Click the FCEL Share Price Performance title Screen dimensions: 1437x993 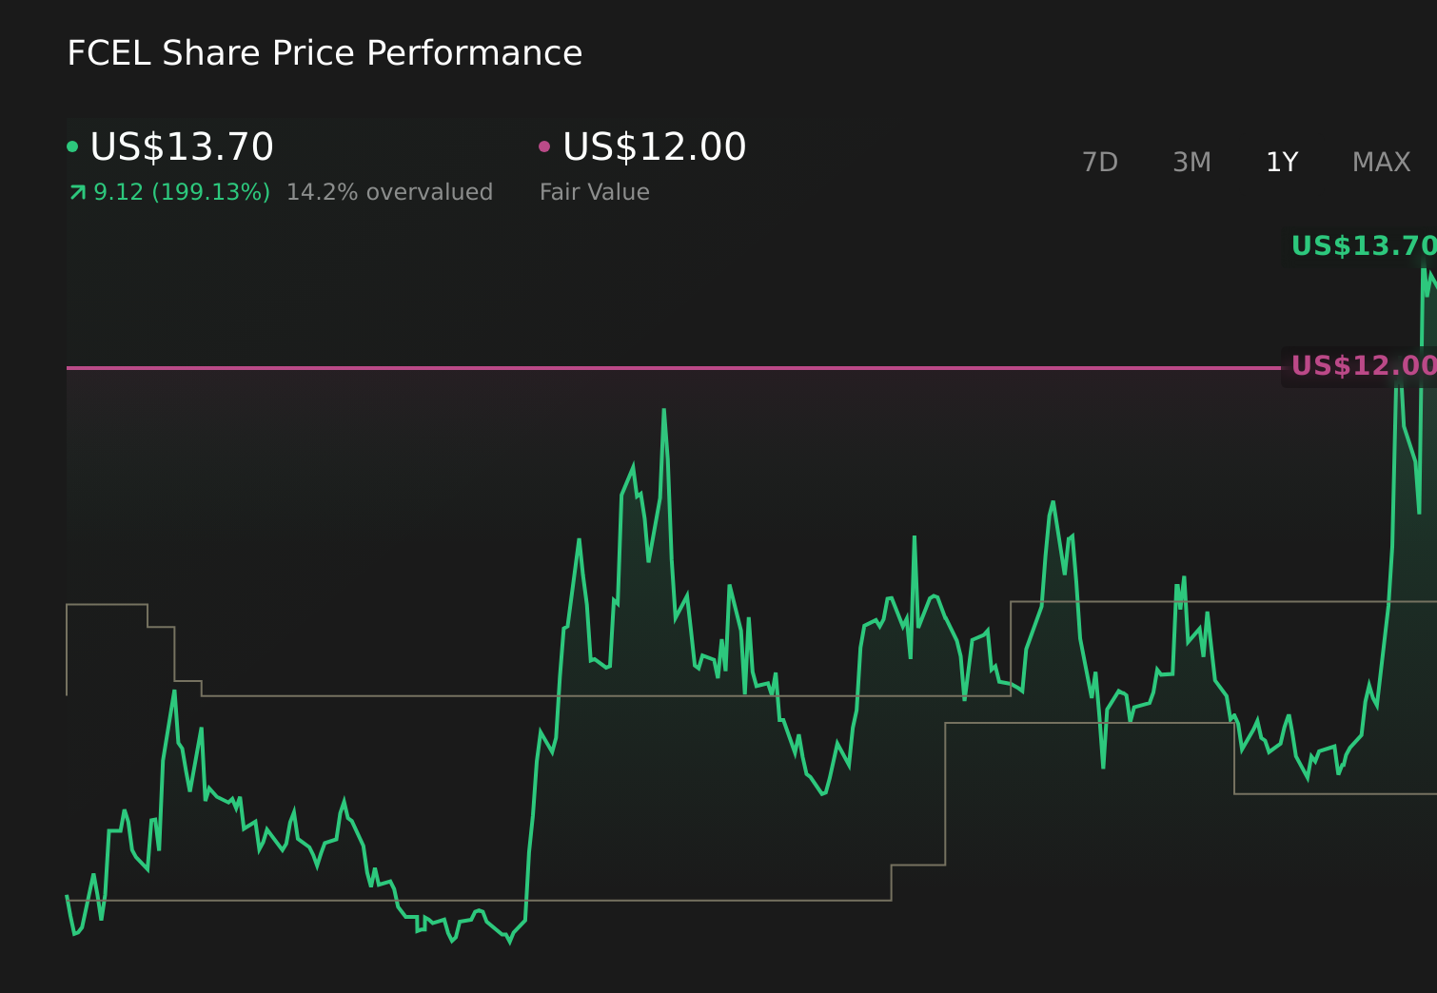(325, 54)
